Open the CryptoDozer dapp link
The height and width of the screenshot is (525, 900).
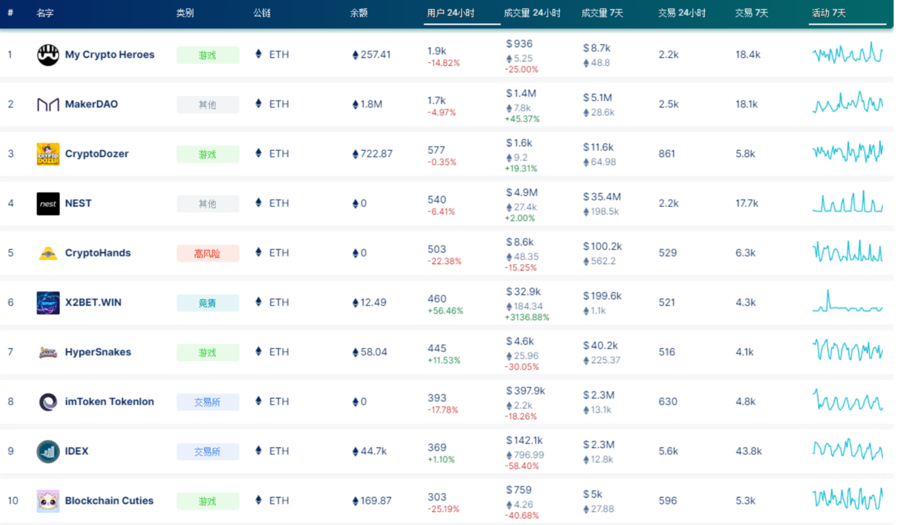(x=97, y=154)
